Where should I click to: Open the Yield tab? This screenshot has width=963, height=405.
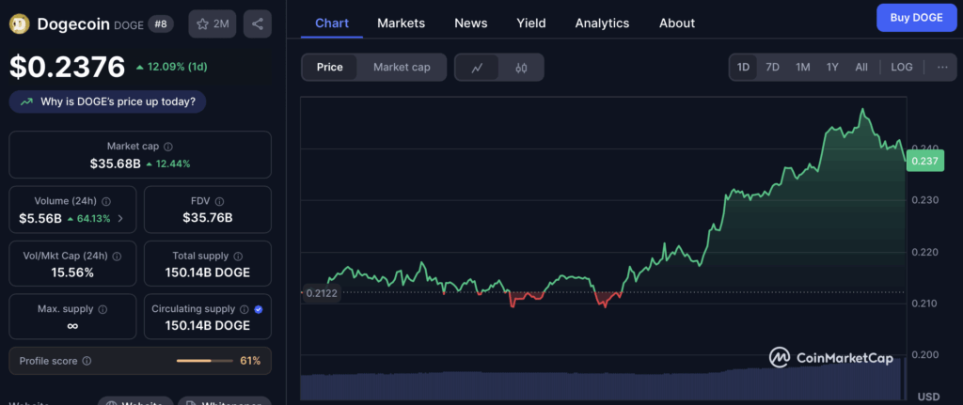pos(531,23)
